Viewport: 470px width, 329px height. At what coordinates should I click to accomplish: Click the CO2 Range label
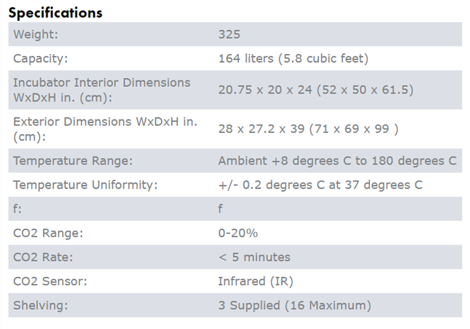pos(48,233)
